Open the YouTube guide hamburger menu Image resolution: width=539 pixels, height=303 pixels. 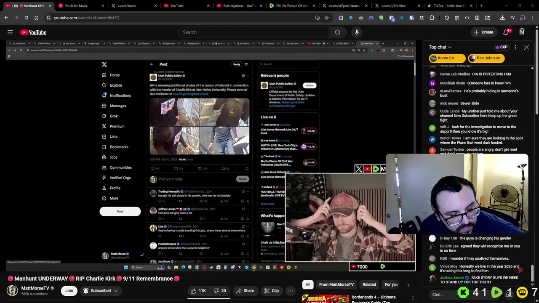10,32
